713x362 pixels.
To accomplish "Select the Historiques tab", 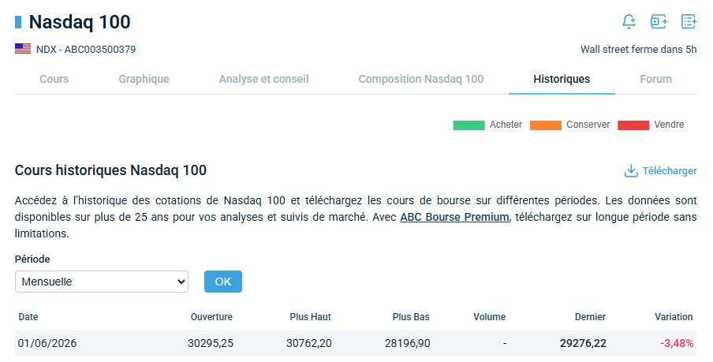I will (x=562, y=79).
